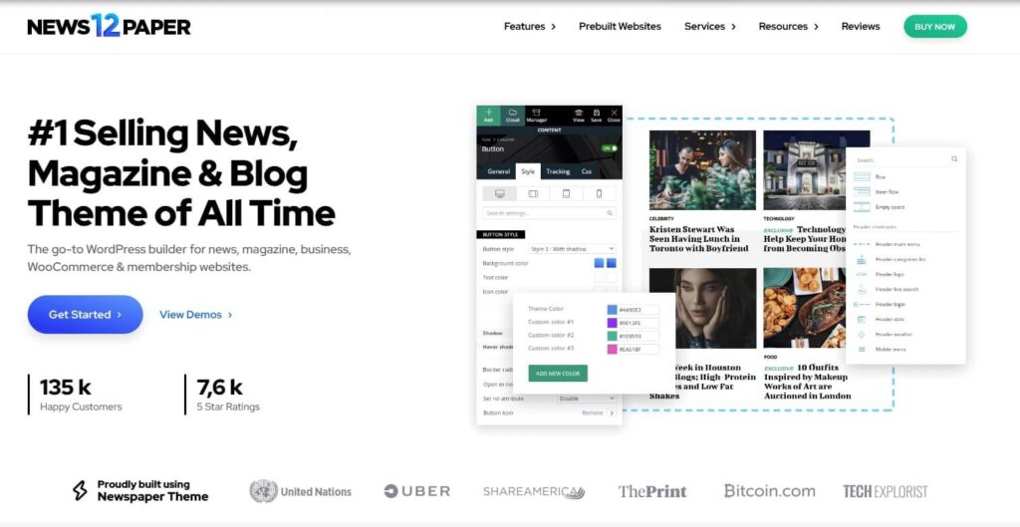
Task: Click the Empty space element icon
Action: tap(862, 207)
